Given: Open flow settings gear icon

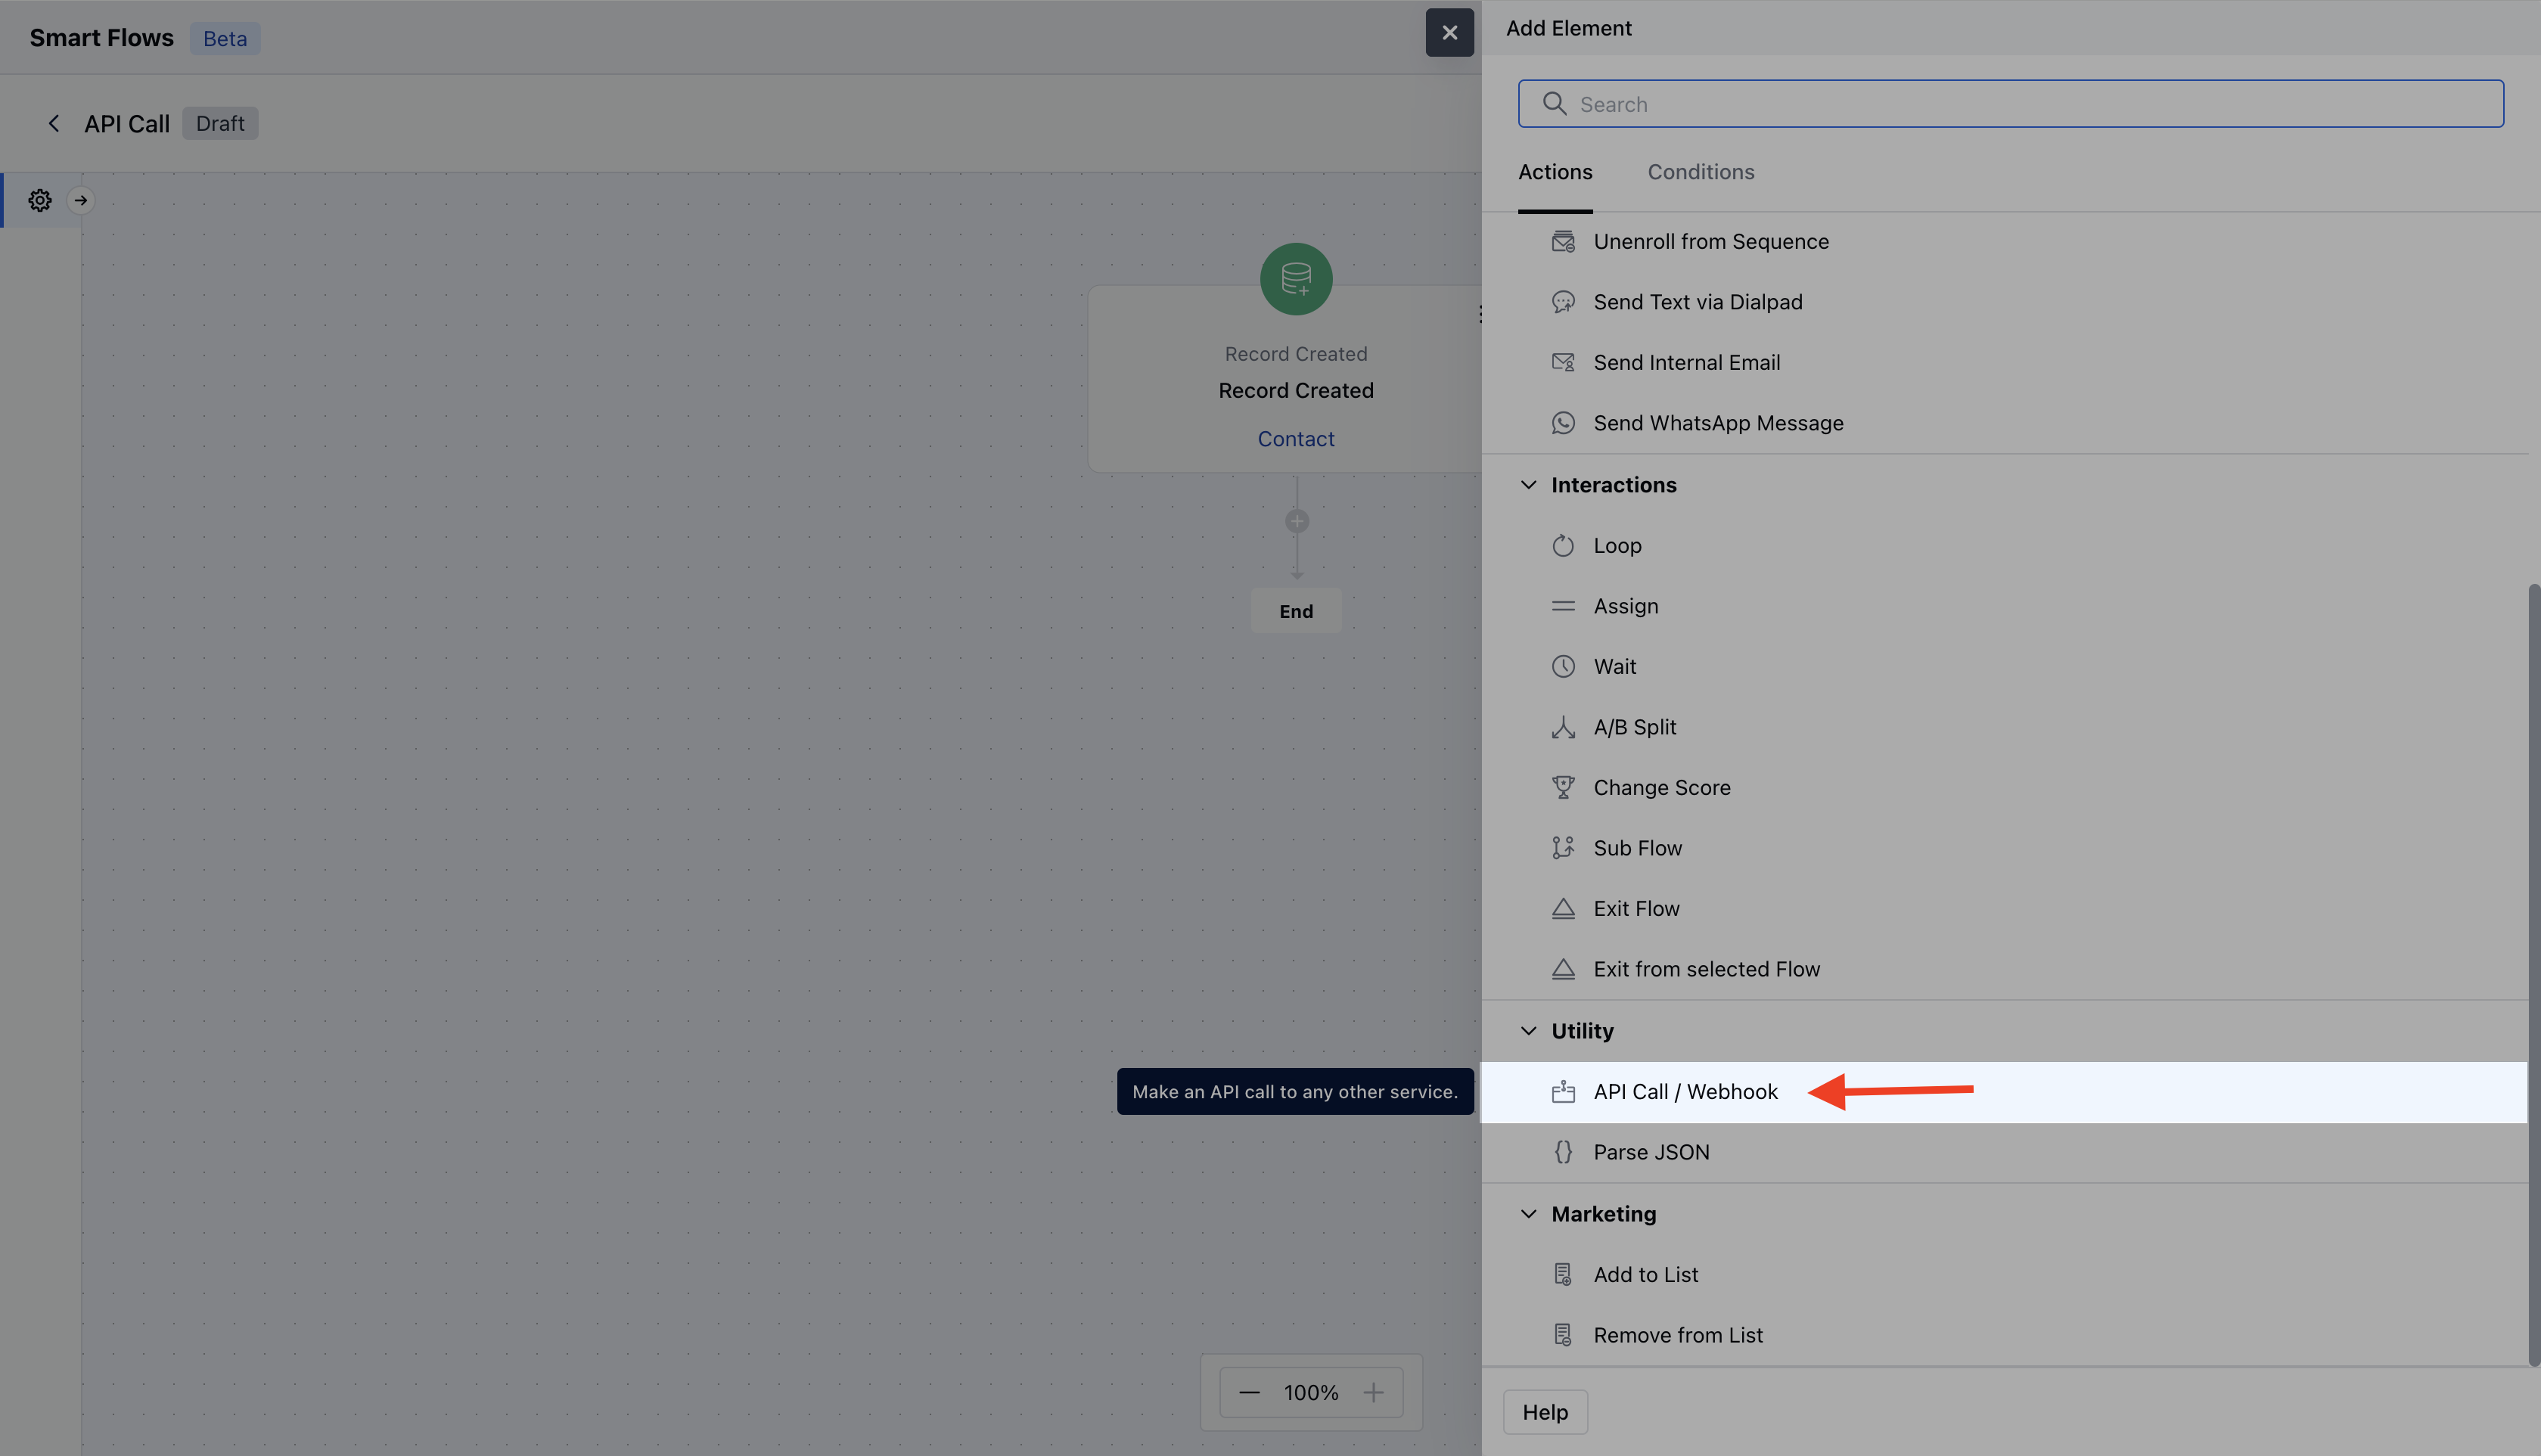Looking at the screenshot, I should (40, 200).
